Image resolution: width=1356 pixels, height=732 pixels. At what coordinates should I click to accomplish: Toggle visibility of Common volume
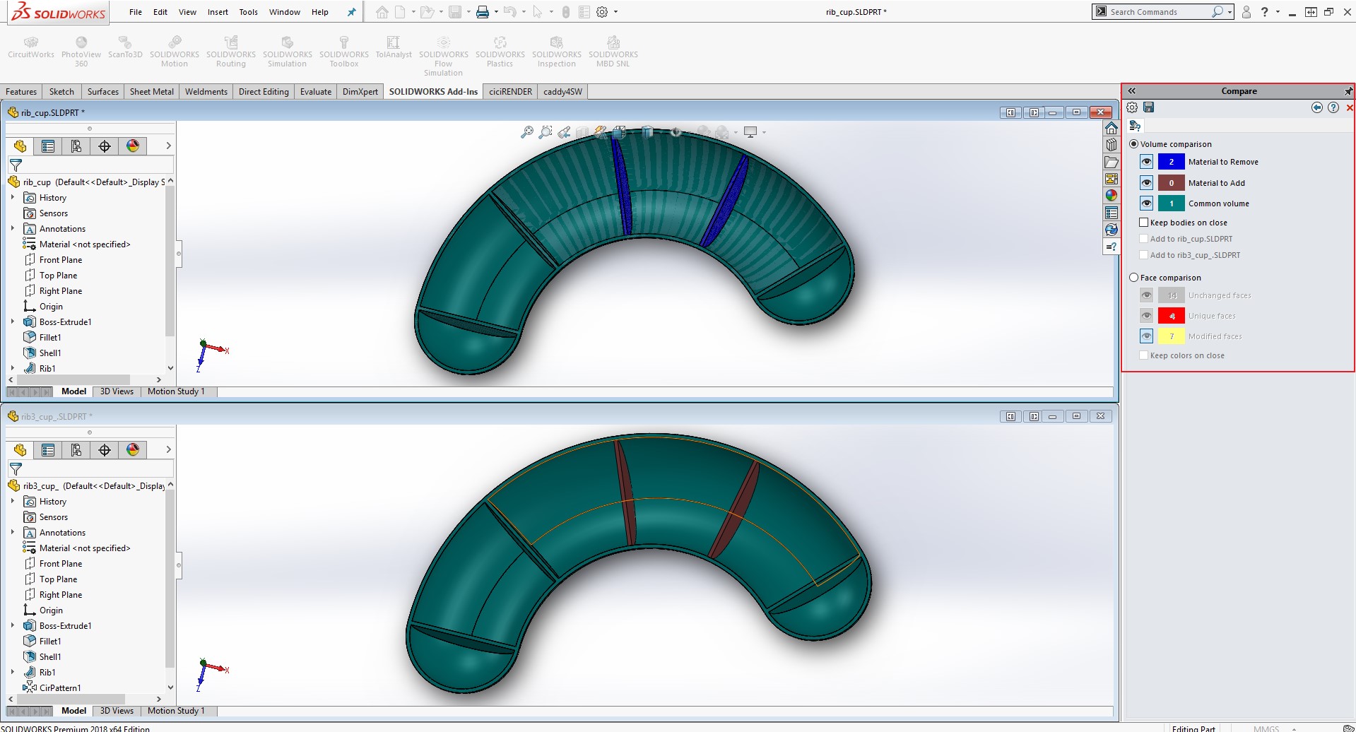pyautogui.click(x=1147, y=203)
